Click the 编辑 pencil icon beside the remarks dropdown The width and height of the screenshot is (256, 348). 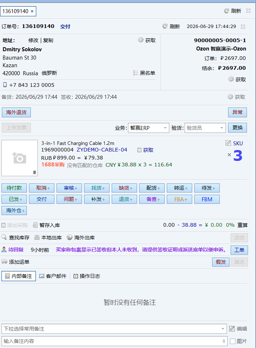[x=232, y=328]
